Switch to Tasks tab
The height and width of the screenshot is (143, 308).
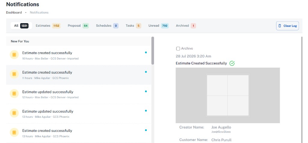pyautogui.click(x=133, y=26)
